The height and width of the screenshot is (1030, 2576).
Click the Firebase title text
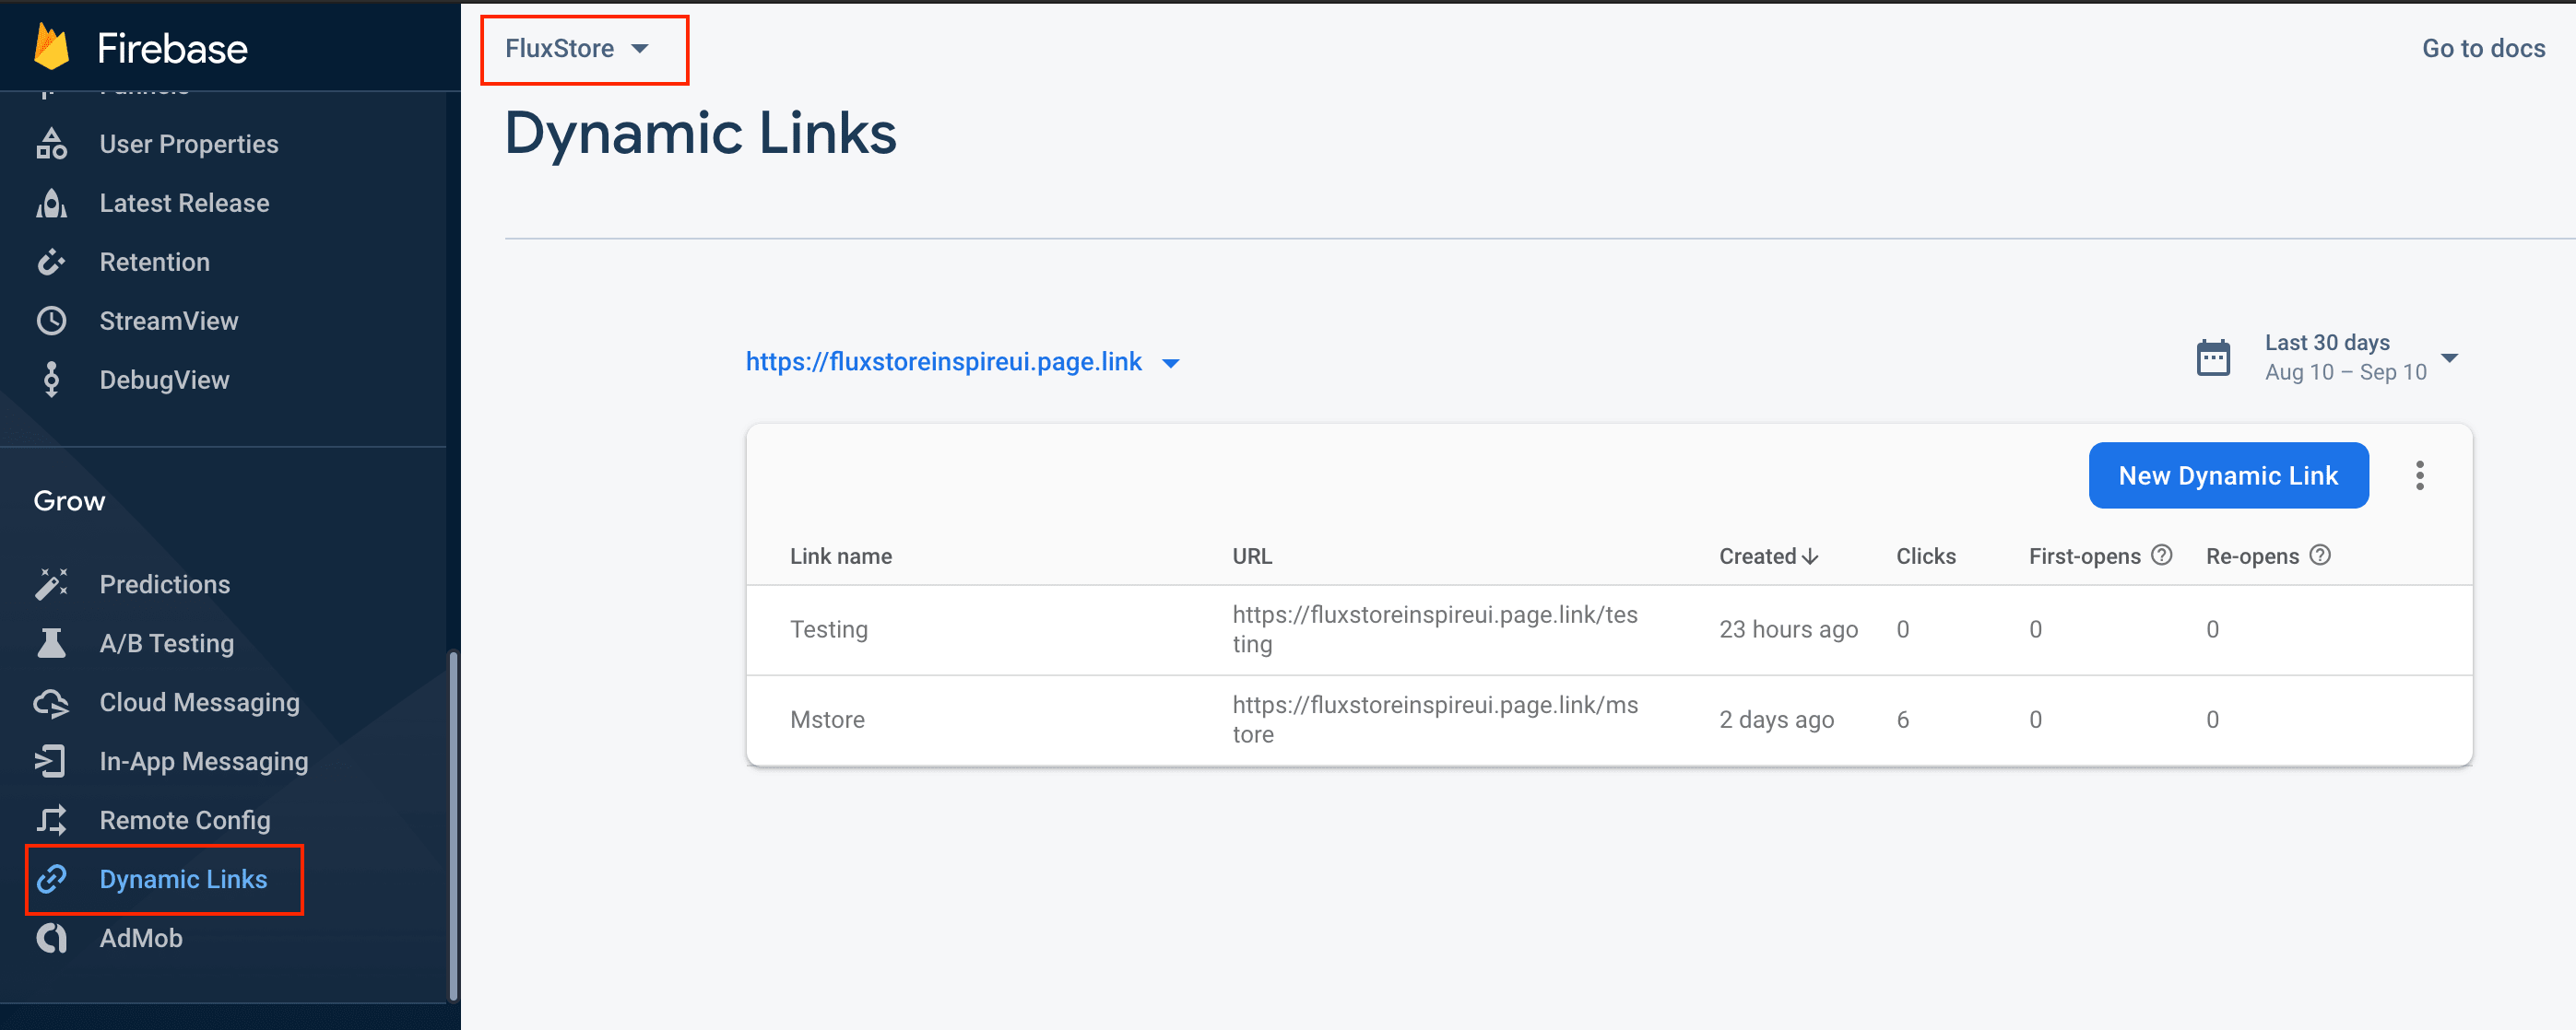[172, 48]
